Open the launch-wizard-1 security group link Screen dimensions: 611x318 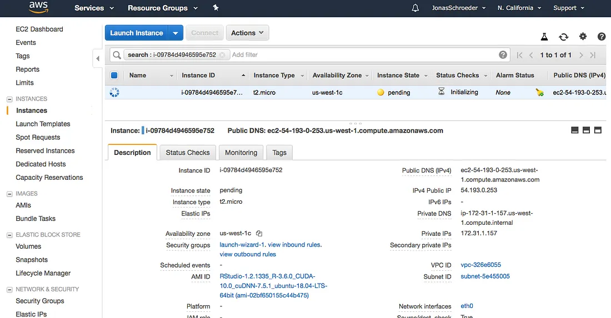[242, 245]
